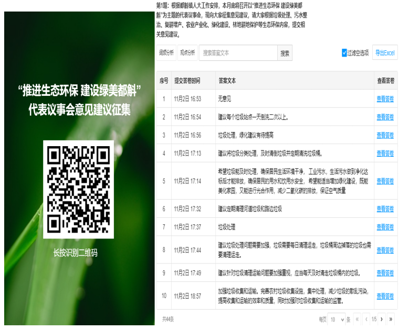Select the answer 垃圾处理 in row 7

[x=227, y=227]
